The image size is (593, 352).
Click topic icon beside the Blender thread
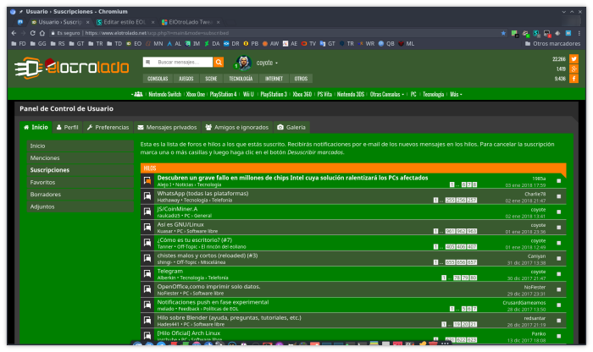pos(147,321)
